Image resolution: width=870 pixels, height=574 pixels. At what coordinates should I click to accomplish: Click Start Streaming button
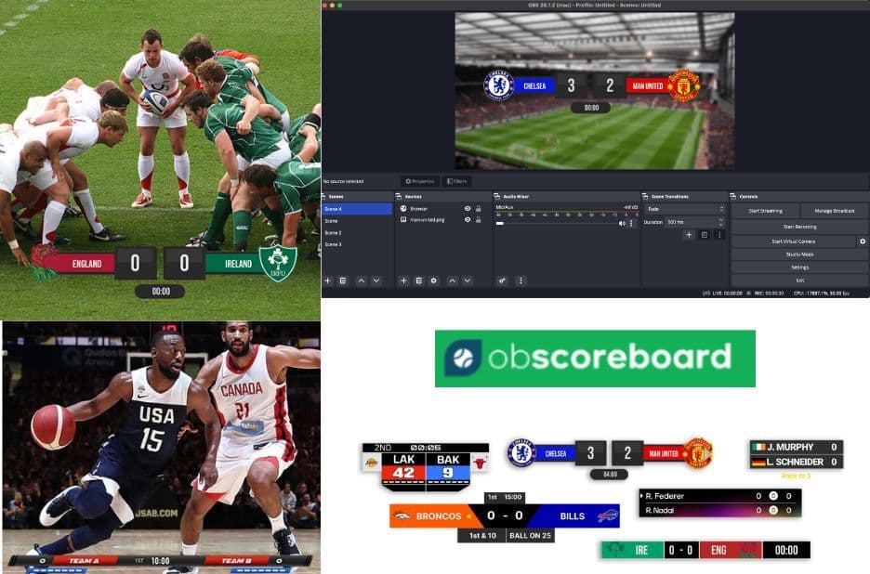(765, 211)
